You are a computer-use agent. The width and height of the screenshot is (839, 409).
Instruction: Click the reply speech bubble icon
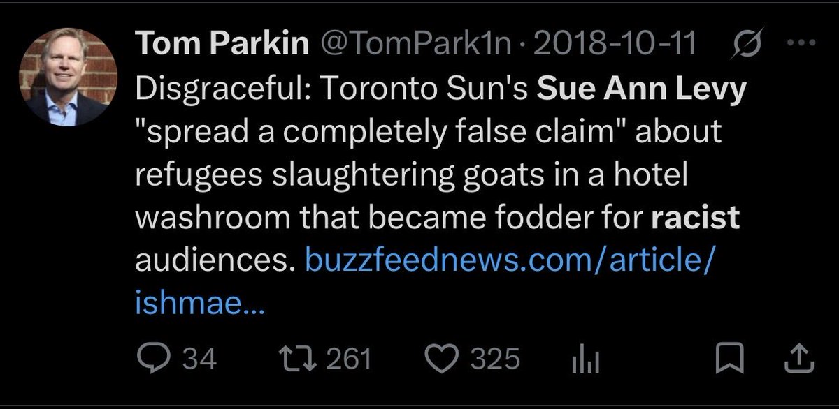click(x=150, y=359)
